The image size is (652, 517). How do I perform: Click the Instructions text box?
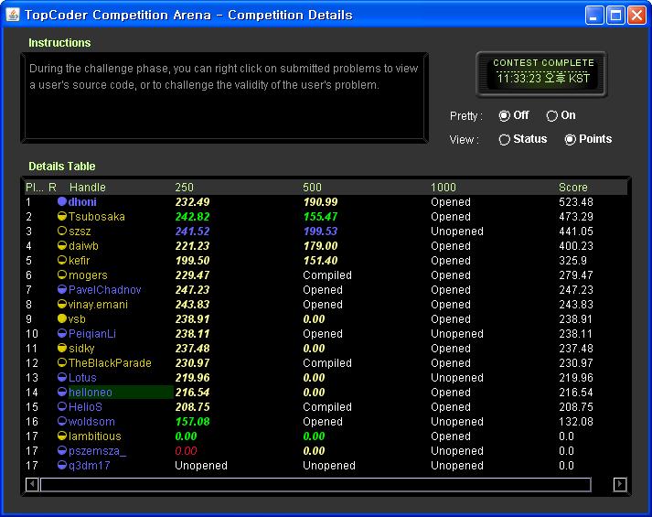[225, 98]
